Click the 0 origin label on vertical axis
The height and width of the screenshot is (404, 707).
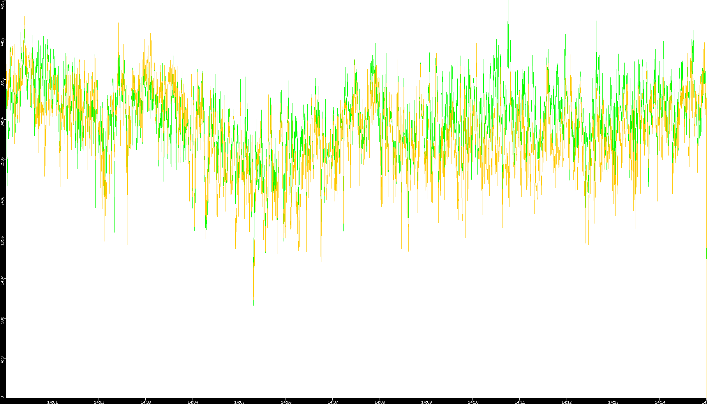point(3,397)
